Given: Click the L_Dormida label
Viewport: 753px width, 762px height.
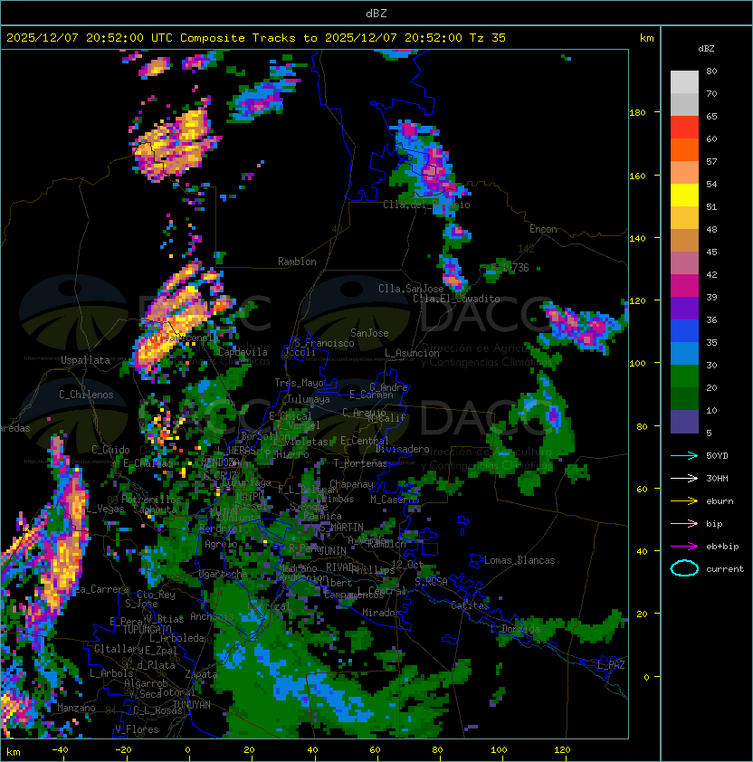Looking at the screenshot, I should point(515,629).
